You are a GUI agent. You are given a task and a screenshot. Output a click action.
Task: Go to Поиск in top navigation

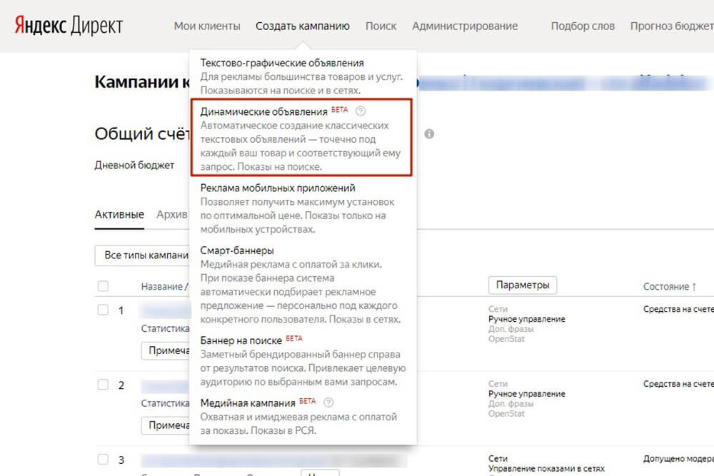(x=381, y=26)
